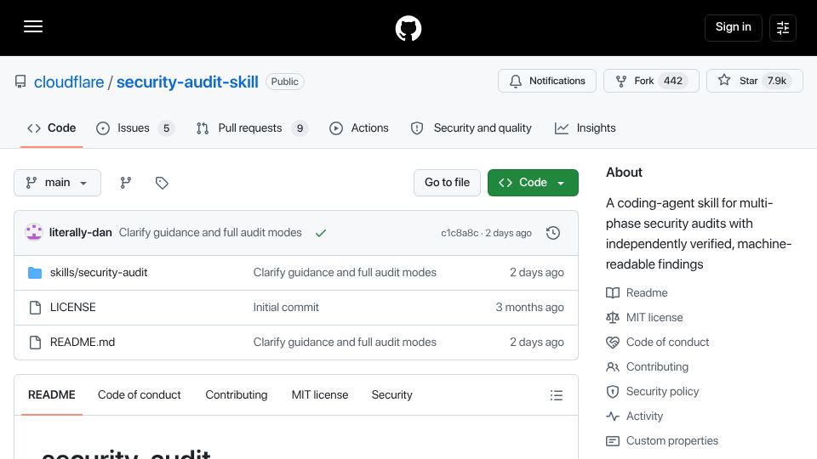Open the skills/security-audit folder
This screenshot has height=459, width=817.
[99, 272]
